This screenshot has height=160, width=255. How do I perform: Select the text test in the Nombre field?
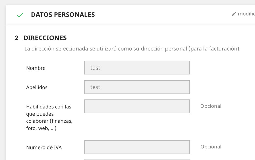tap(95, 67)
